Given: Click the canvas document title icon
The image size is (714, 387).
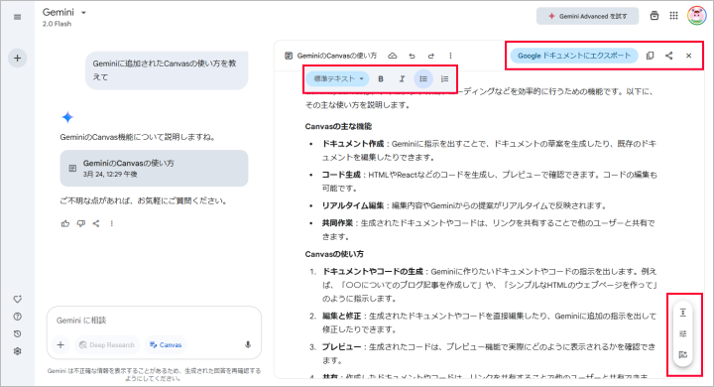Looking at the screenshot, I should [289, 56].
